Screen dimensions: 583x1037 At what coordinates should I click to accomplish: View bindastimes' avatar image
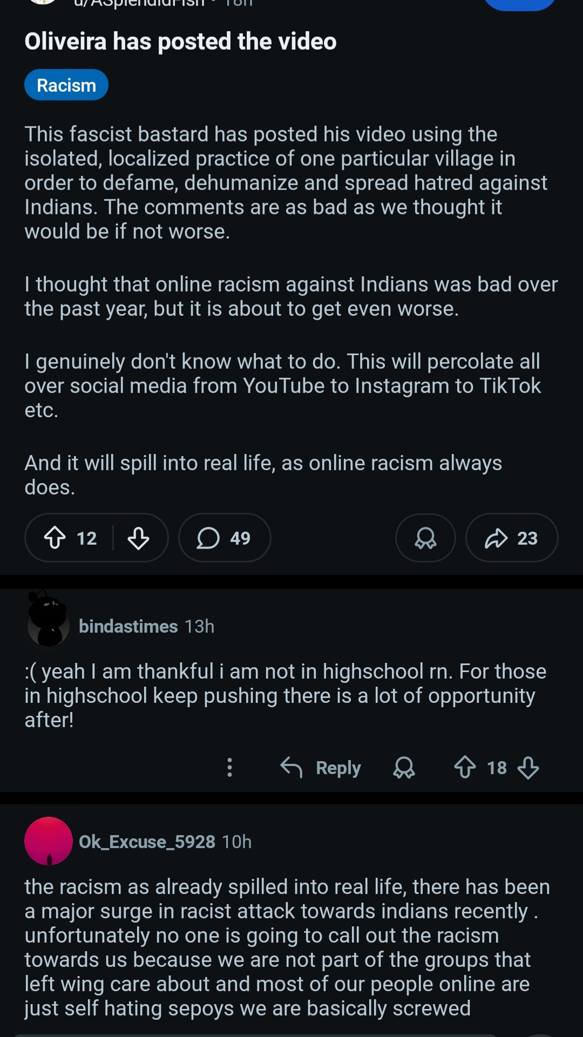click(48, 627)
